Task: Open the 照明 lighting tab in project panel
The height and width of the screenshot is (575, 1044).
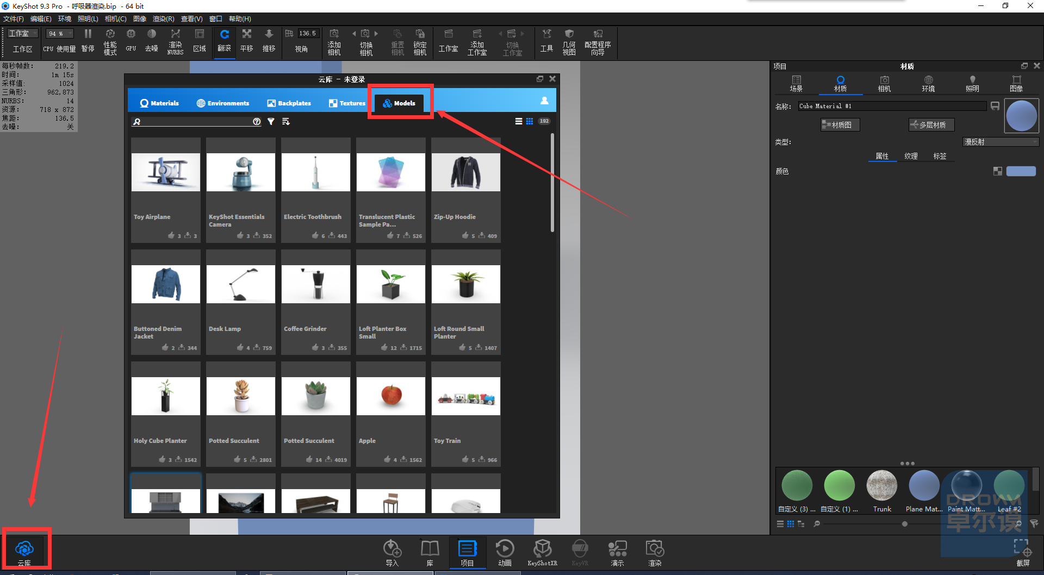Action: point(973,84)
